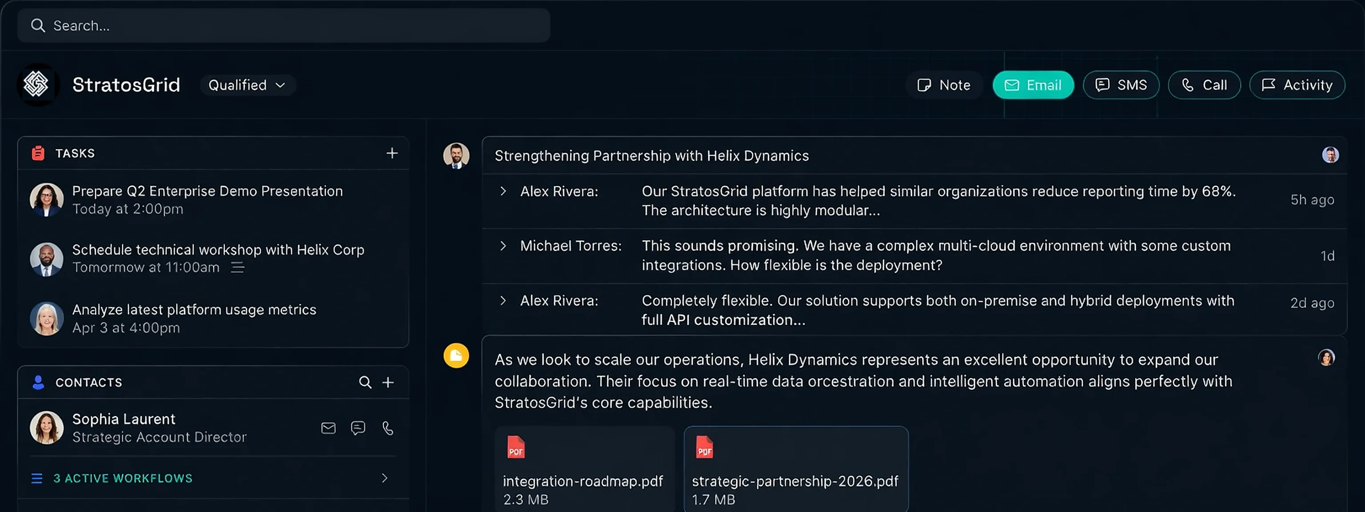Screen dimensions: 1365x512
Task: Start a Call from the toolbar
Action: (1205, 85)
